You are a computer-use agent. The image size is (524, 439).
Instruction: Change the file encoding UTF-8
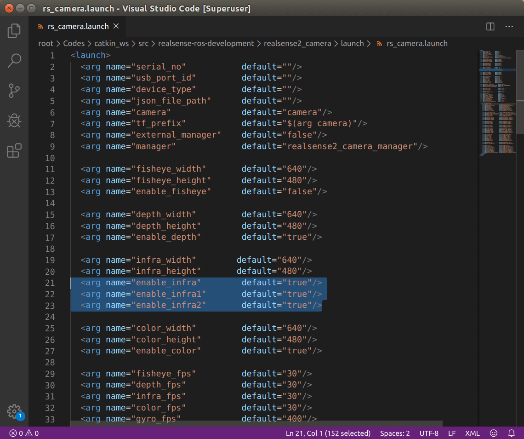click(x=429, y=433)
